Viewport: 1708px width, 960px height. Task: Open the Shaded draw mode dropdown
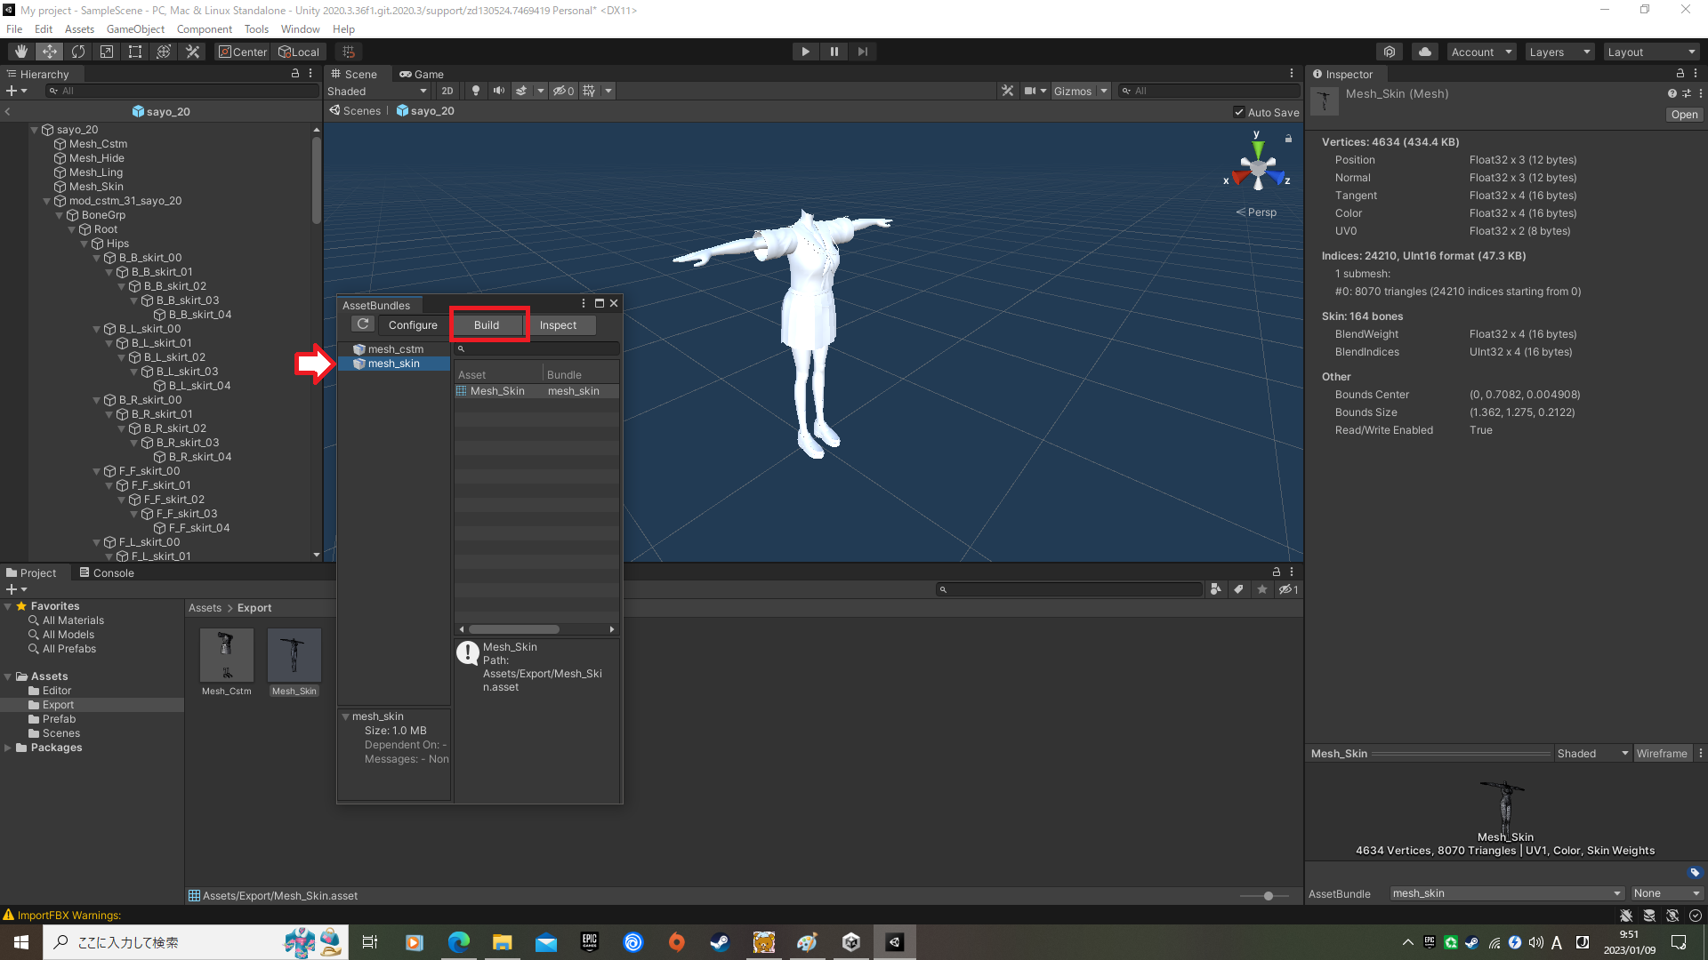pos(377,91)
